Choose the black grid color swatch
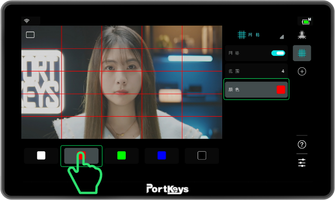The width and height of the screenshot is (335, 200). (202, 155)
